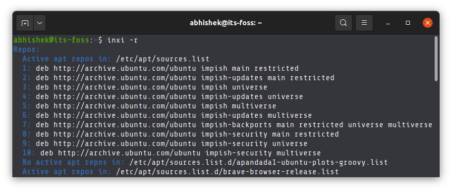Open a new terminal tab
Image resolution: width=452 pixels, height=191 pixels.
[x=25, y=23]
